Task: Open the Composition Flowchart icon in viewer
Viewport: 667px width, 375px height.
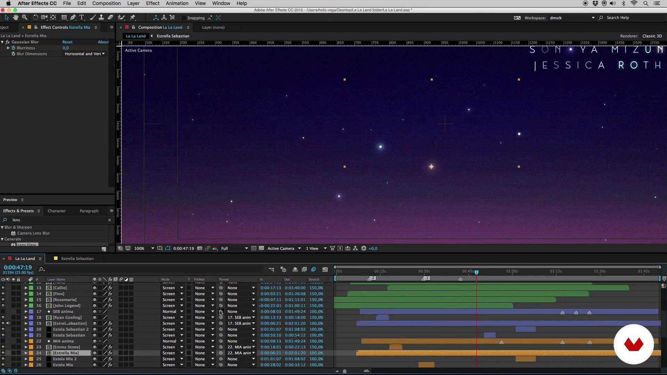Action: (x=355, y=248)
